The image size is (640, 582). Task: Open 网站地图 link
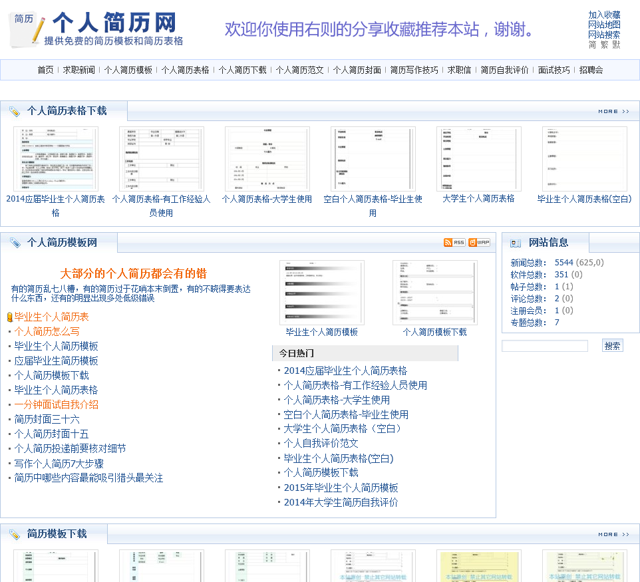tap(604, 25)
